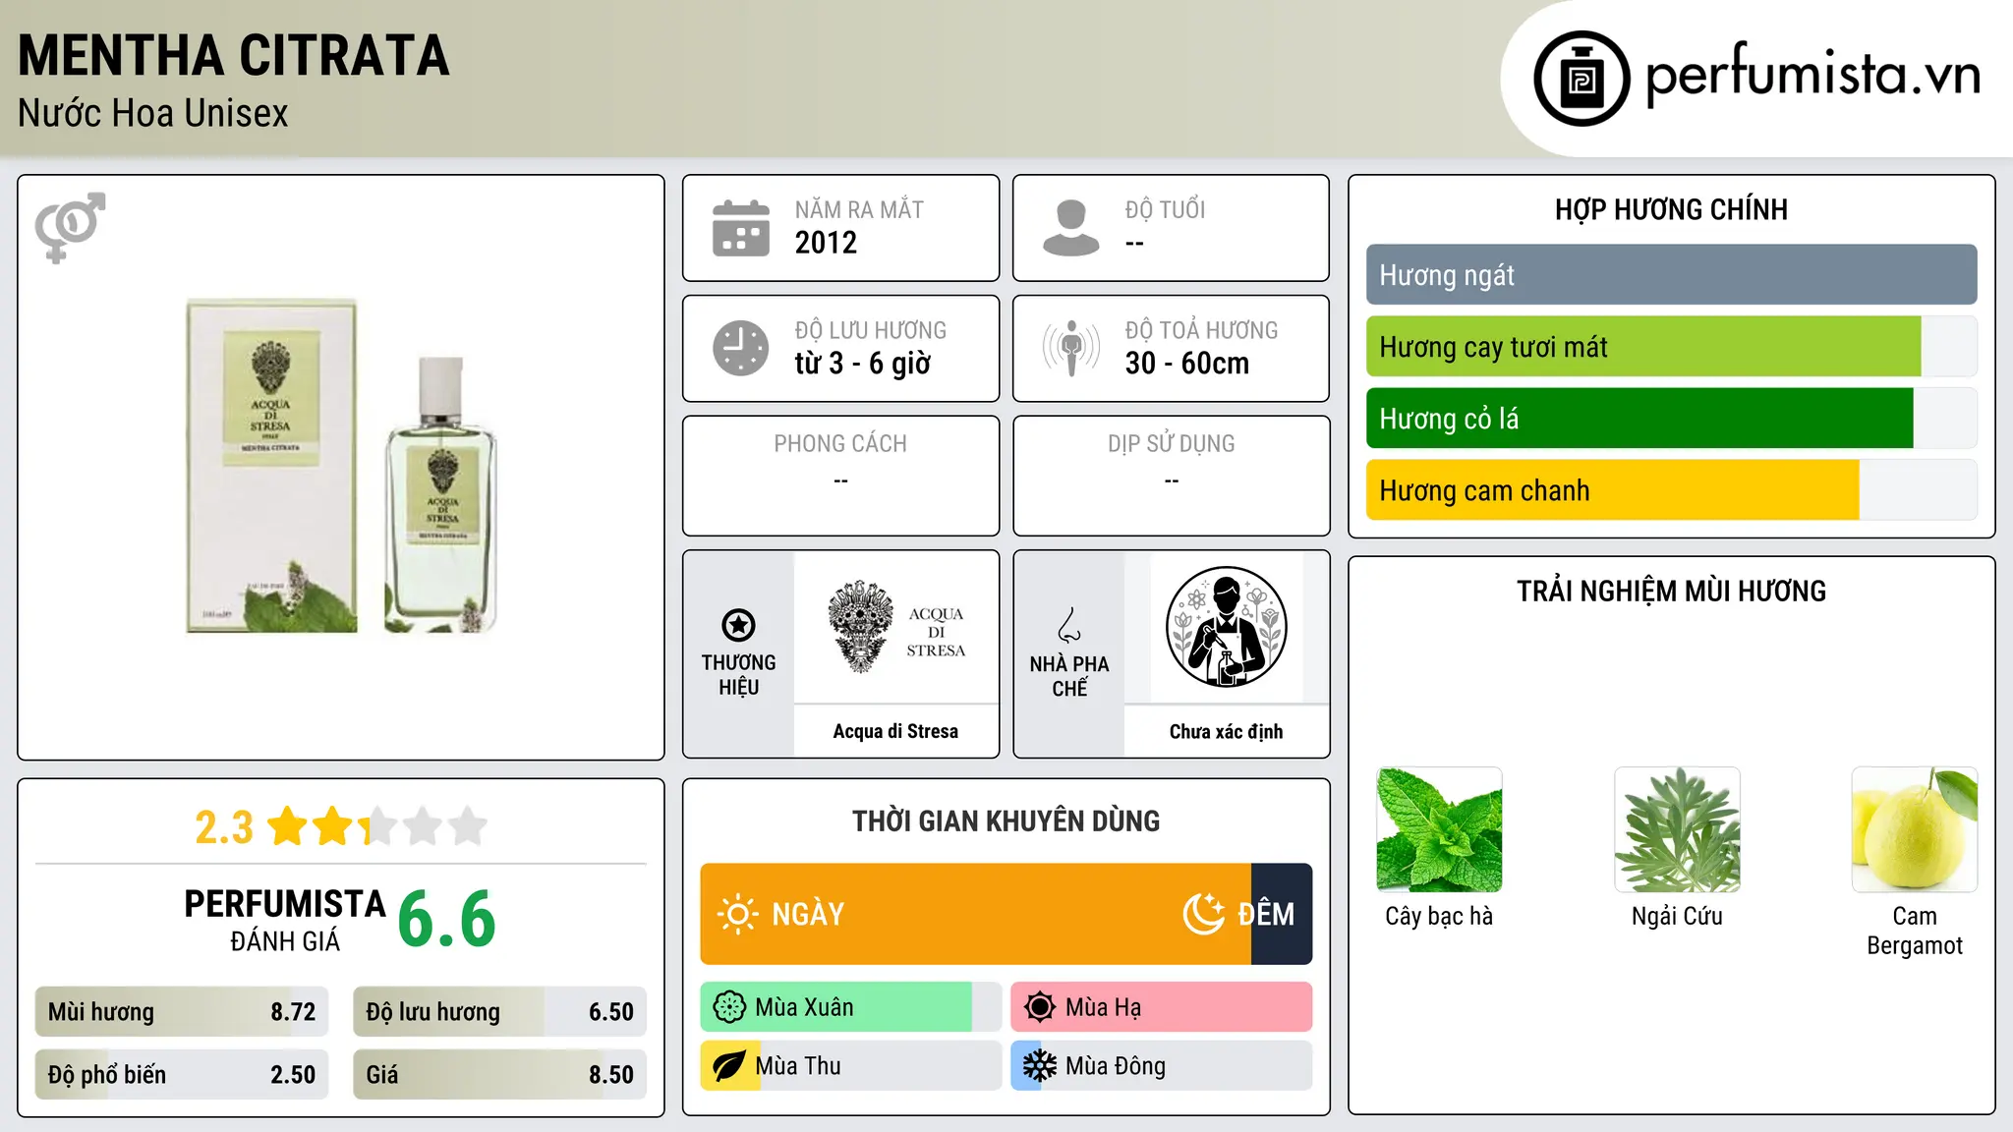This screenshot has width=2013, height=1132.
Task: Click the Cây bạc hà note label
Action: click(x=1439, y=916)
